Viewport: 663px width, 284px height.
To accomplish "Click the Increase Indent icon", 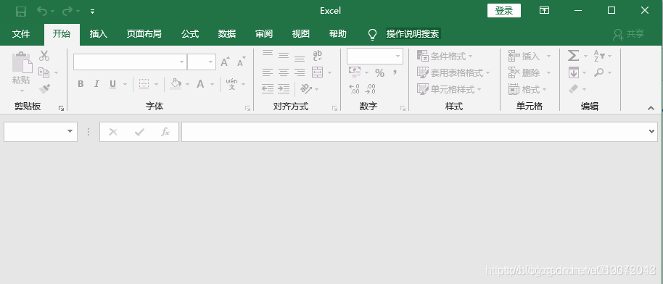I will pos(284,88).
